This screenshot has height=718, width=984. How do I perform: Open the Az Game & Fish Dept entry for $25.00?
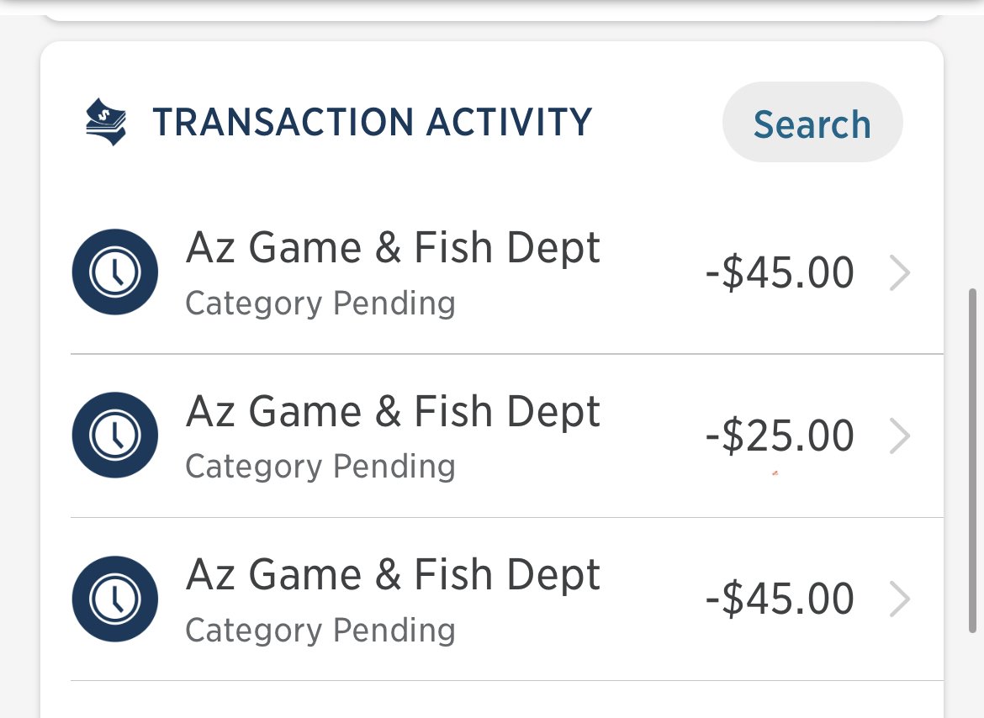tap(506, 436)
